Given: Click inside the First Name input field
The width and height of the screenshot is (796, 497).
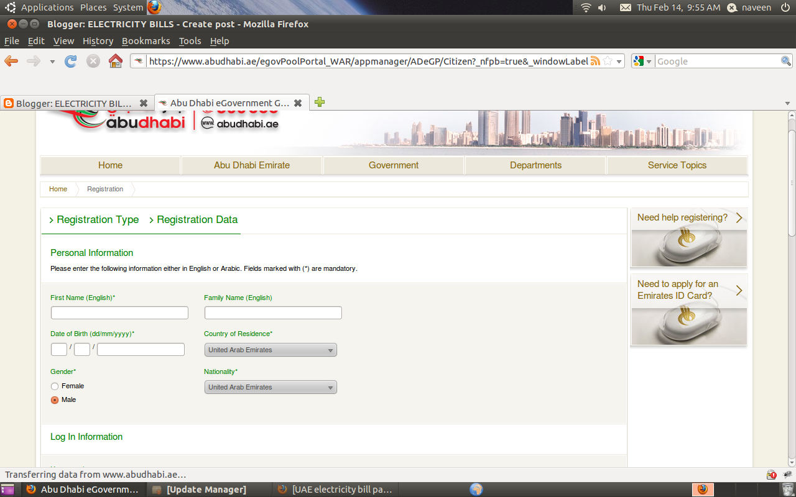Looking at the screenshot, I should coord(119,312).
